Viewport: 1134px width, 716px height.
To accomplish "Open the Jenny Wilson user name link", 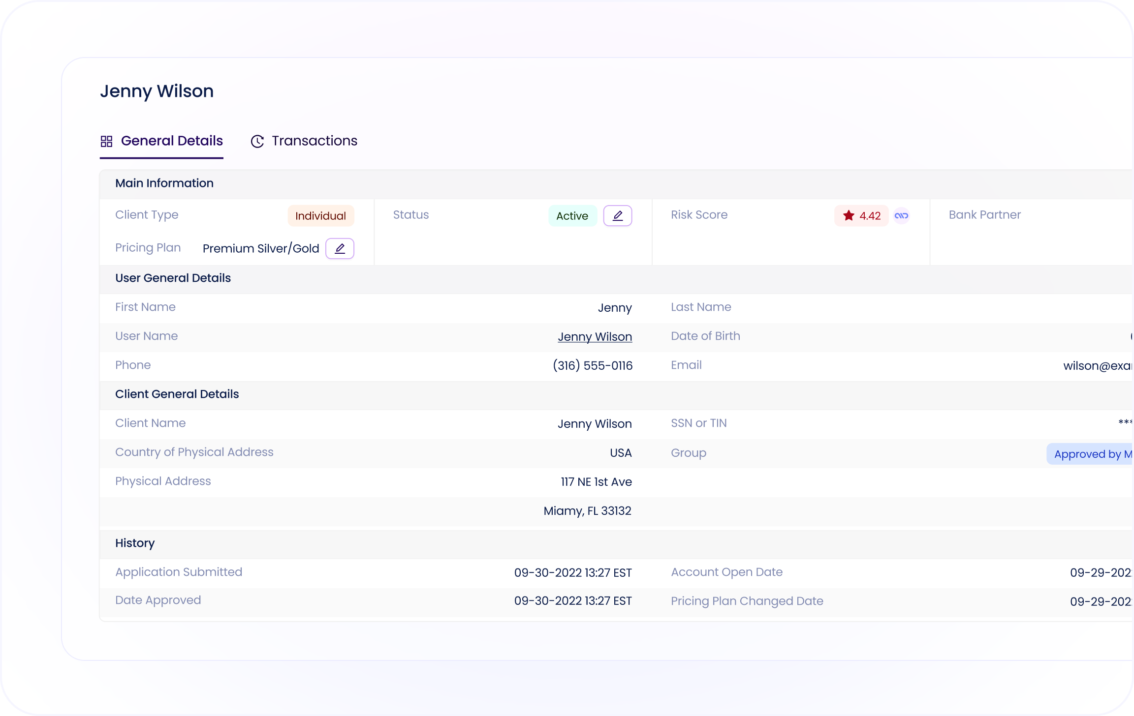I will [x=595, y=337].
